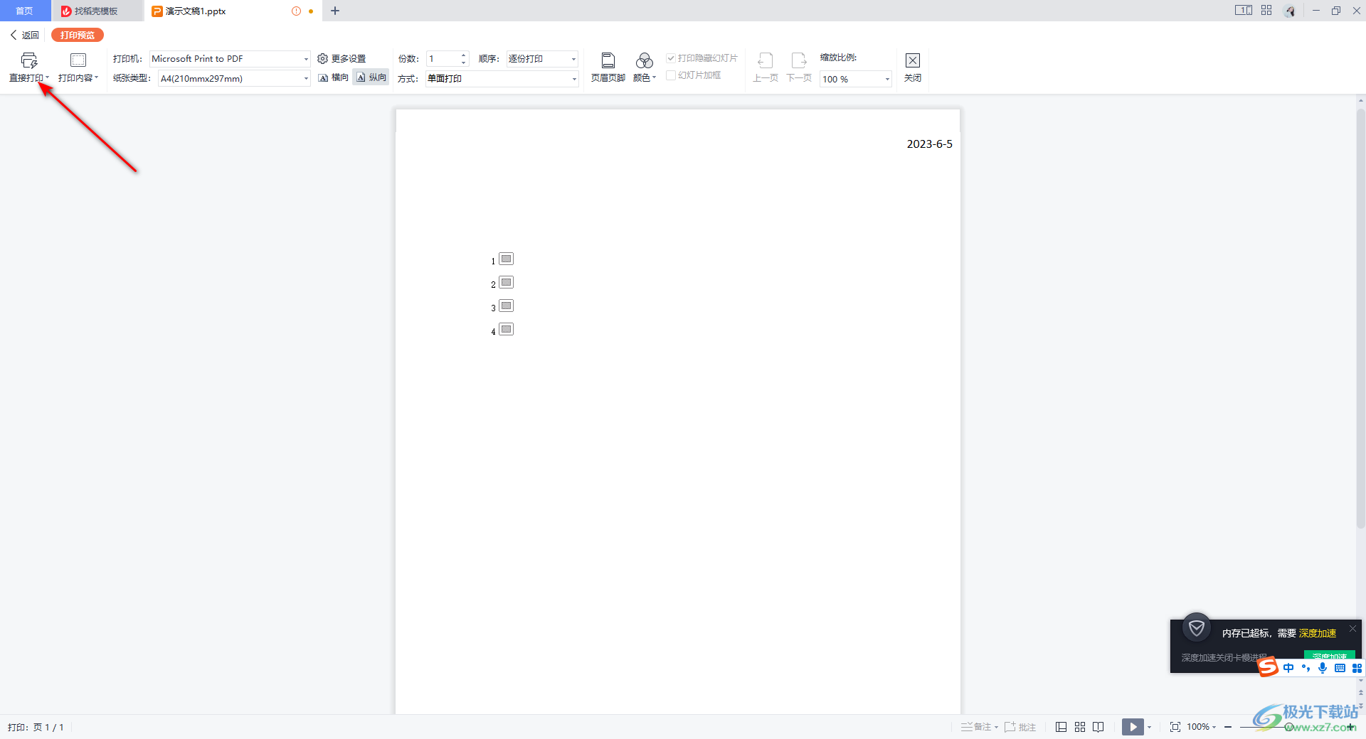Switch to the 首页 home tab
This screenshot has width=1366, height=739.
pos(25,11)
